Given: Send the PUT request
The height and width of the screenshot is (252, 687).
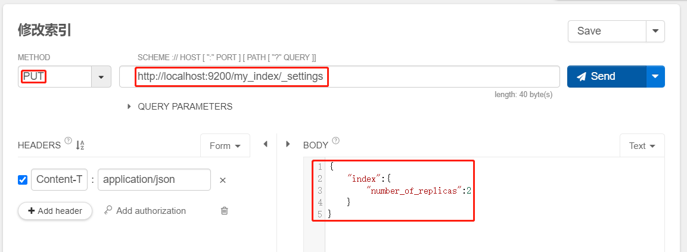Looking at the screenshot, I should [607, 76].
